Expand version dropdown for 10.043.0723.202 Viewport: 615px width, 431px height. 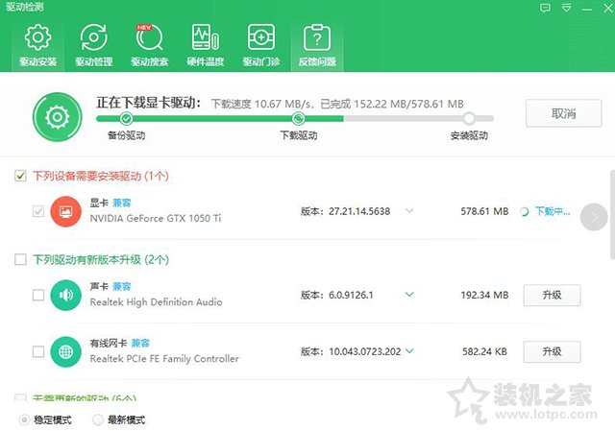(x=409, y=350)
